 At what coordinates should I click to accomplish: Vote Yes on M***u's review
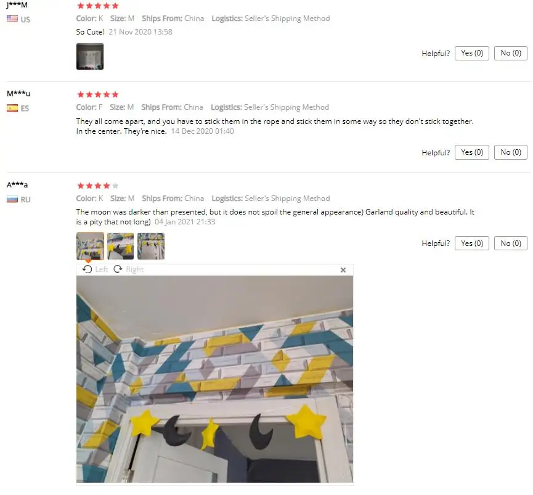(x=472, y=152)
